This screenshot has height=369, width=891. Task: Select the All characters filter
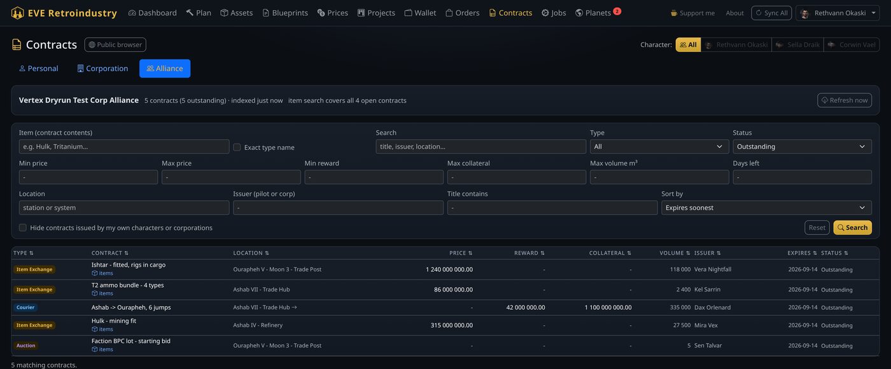688,44
